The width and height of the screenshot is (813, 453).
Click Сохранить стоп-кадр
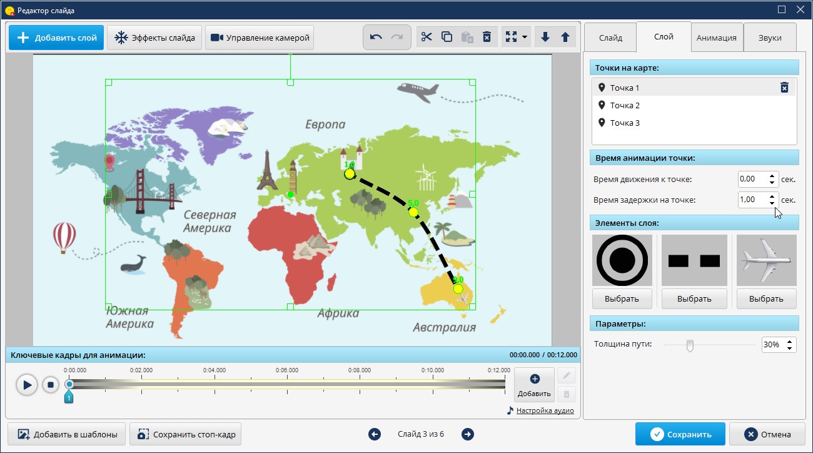point(185,434)
